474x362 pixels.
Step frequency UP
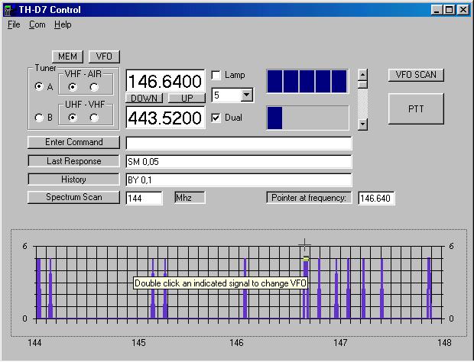(x=187, y=99)
